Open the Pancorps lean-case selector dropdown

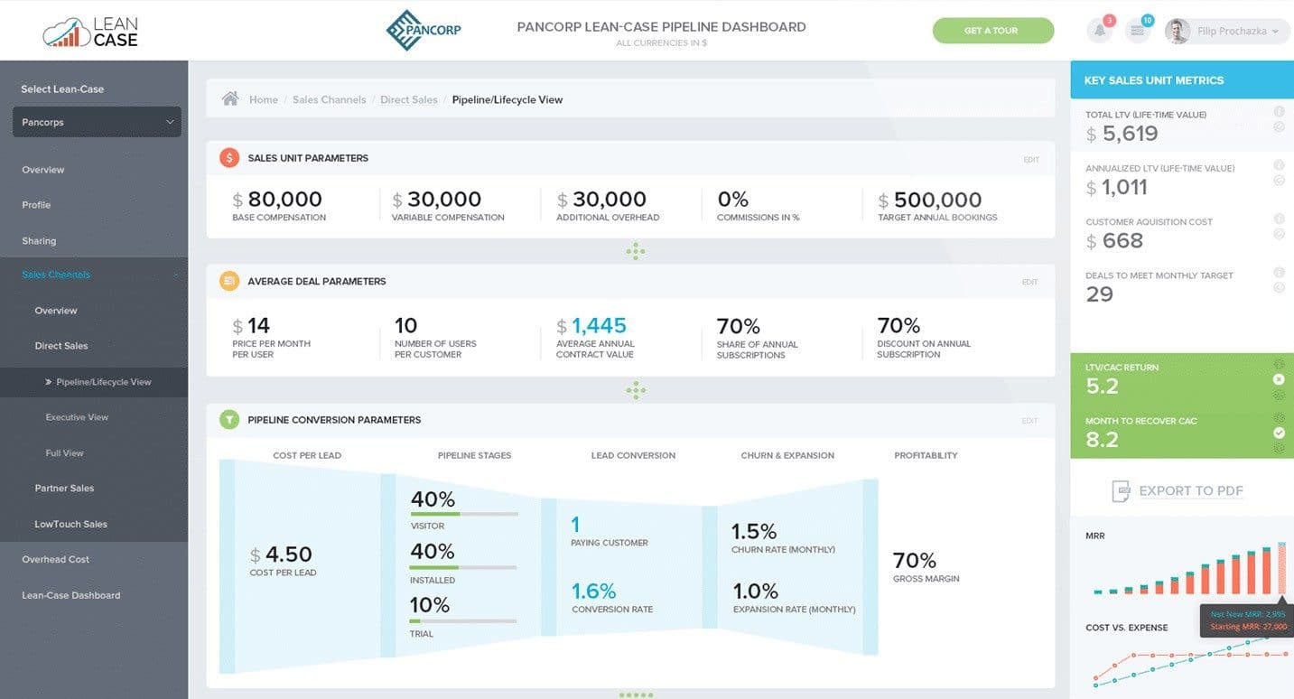point(95,122)
